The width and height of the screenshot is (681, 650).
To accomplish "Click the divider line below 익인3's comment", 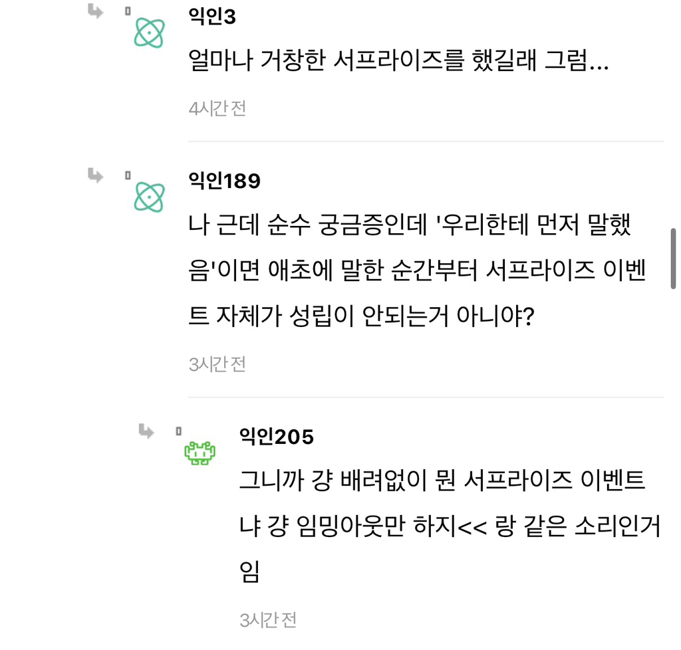I will click(x=426, y=140).
